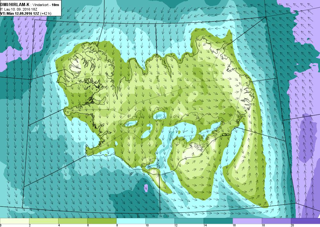Select the 6–8 dark green legend swatch
The width and height of the screenshot is (320, 227).
(102, 221)
